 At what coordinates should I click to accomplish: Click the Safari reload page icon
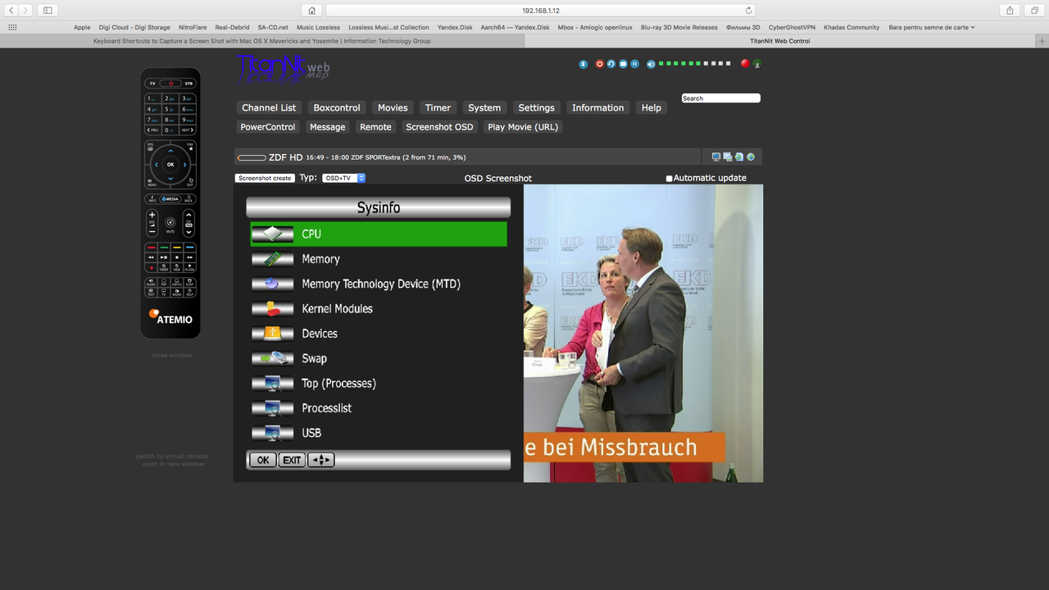pos(748,10)
